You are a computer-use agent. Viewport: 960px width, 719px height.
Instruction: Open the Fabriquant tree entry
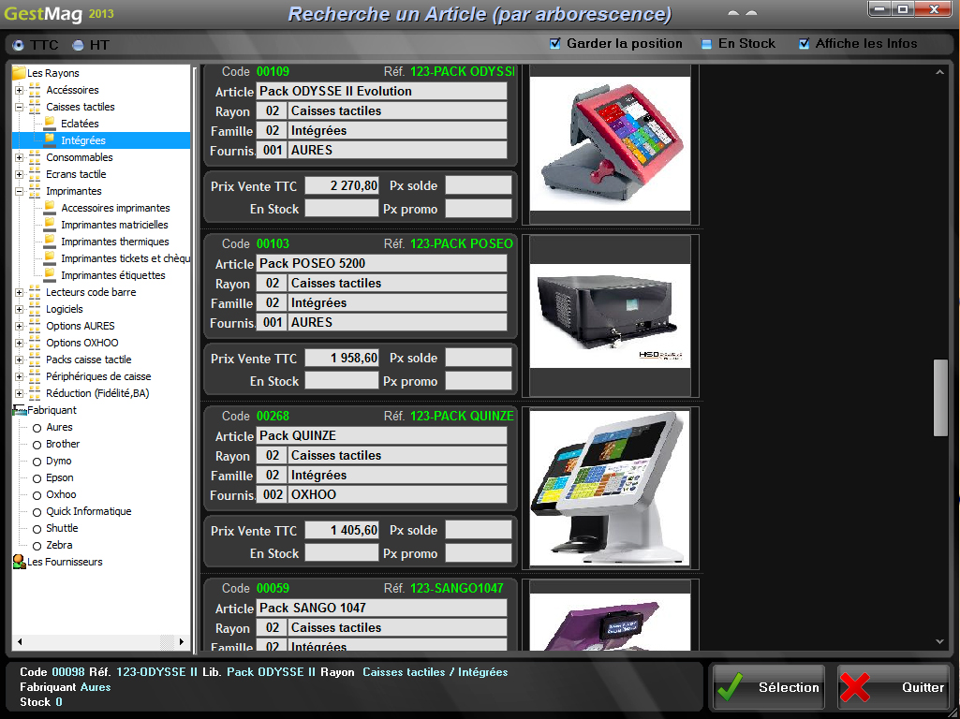52,410
